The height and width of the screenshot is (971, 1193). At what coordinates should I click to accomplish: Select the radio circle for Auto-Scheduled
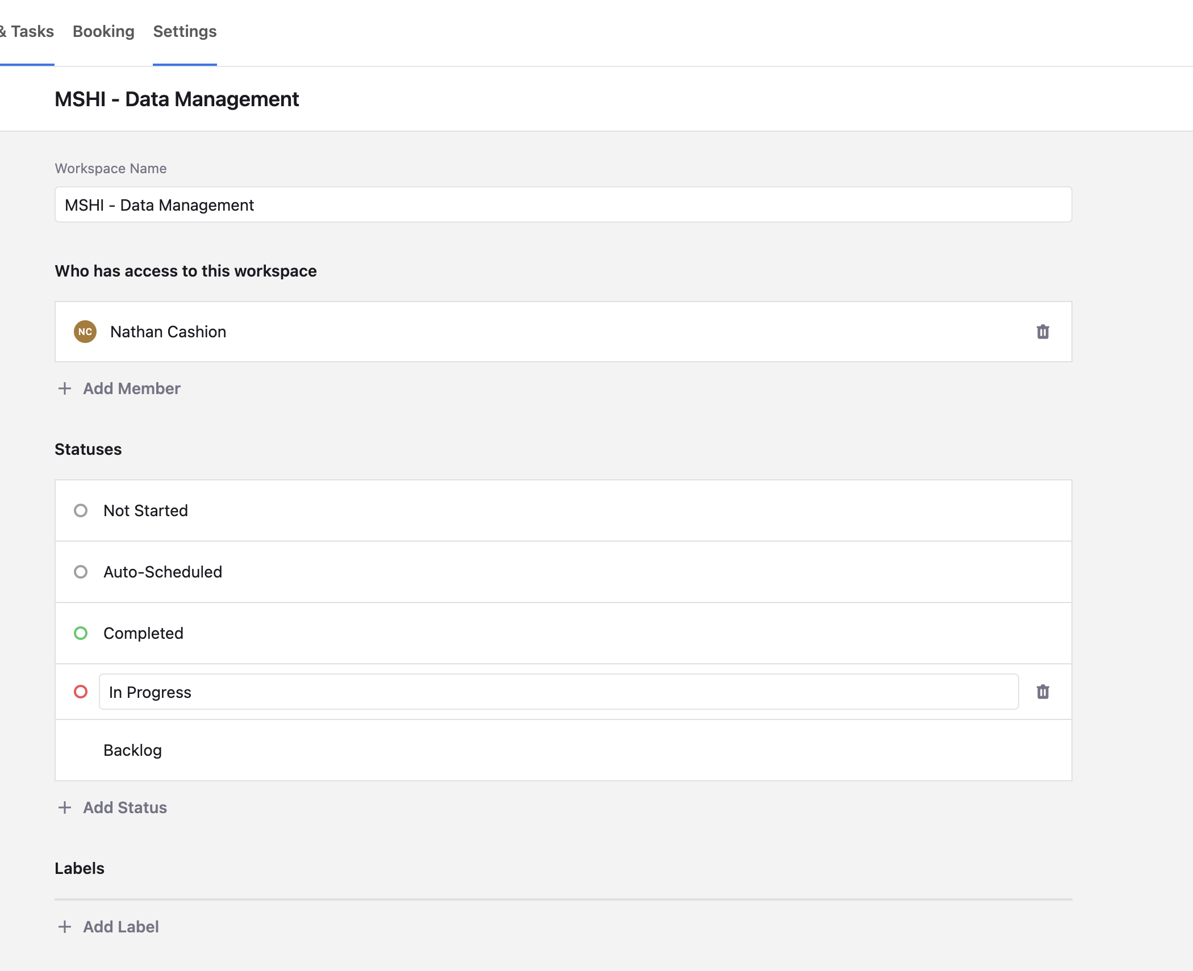pos(81,572)
